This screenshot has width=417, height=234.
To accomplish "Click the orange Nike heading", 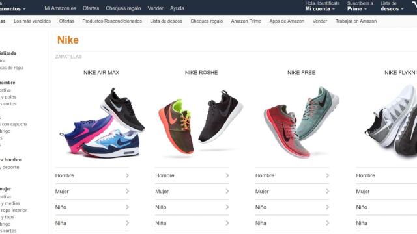I will [68, 40].
